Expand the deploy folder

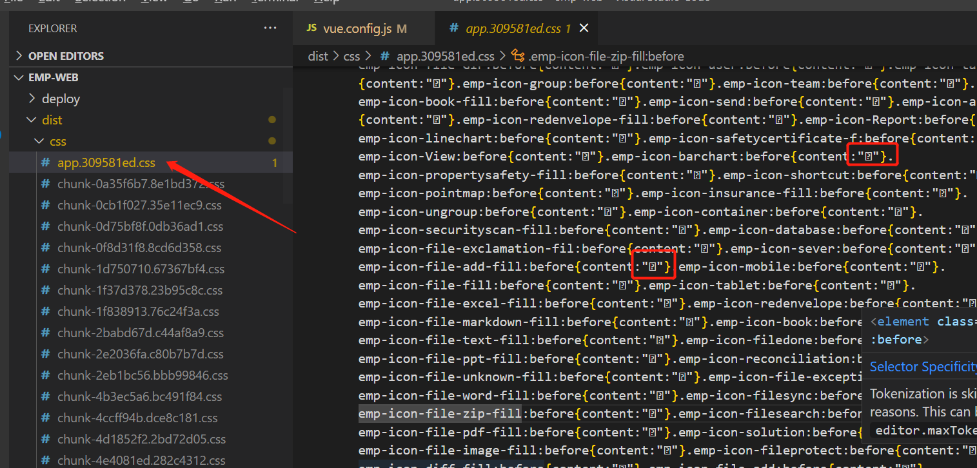pos(61,99)
